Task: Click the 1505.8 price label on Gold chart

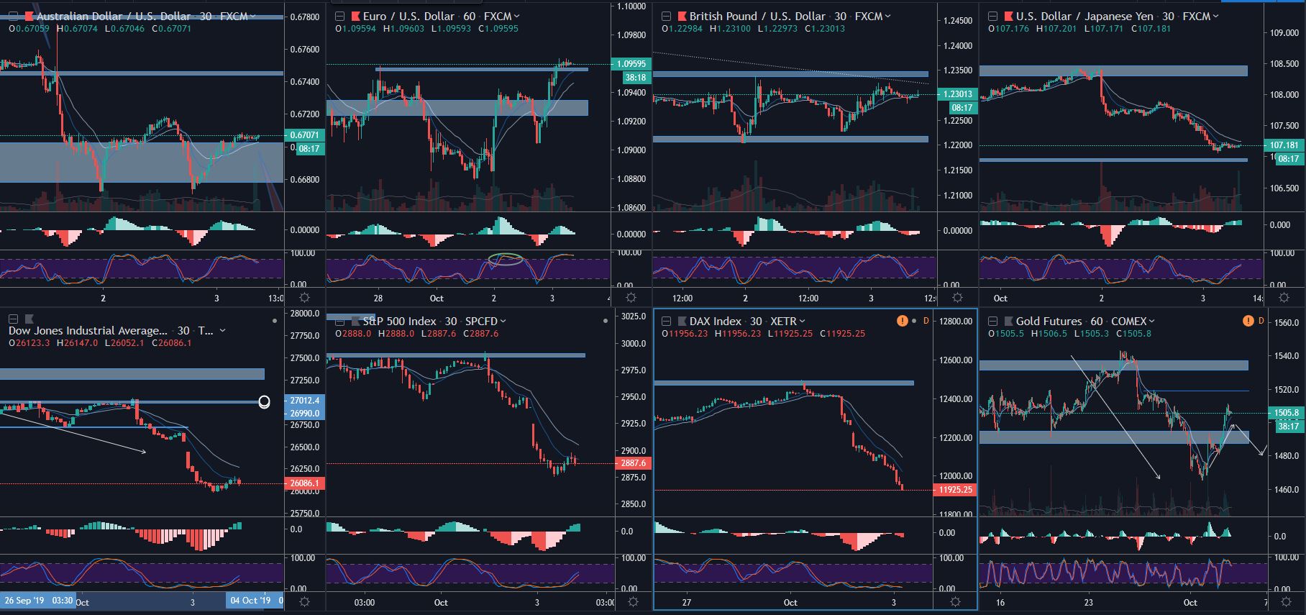Action: (1287, 413)
